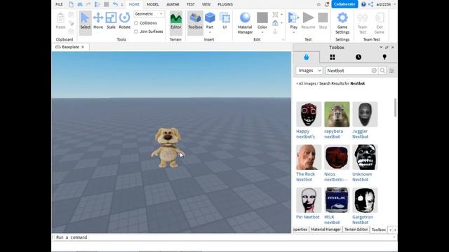Expand the Toolbox panel options chevron

point(381,48)
